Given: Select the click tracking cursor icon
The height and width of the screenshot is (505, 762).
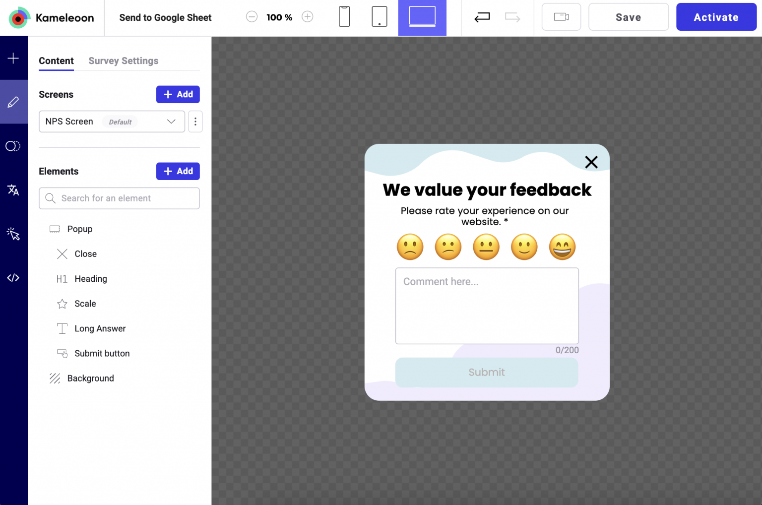Looking at the screenshot, I should [13, 234].
